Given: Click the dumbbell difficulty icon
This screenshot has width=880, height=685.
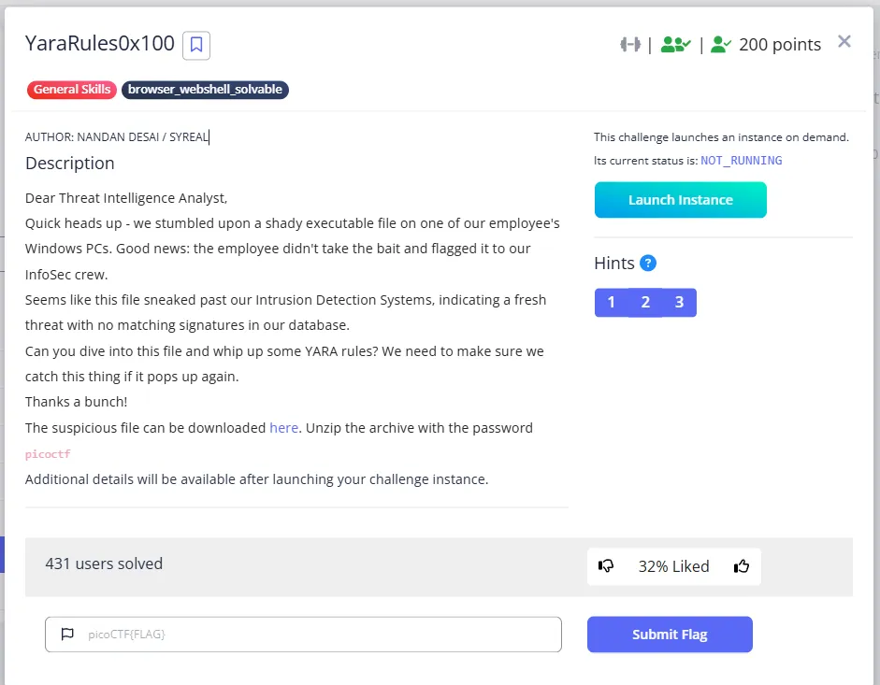Looking at the screenshot, I should coord(630,44).
